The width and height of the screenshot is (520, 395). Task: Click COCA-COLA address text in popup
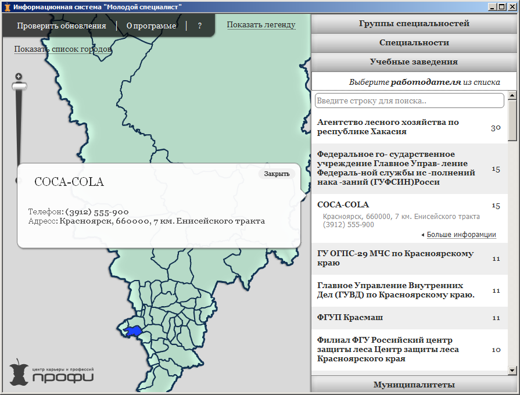162,221
